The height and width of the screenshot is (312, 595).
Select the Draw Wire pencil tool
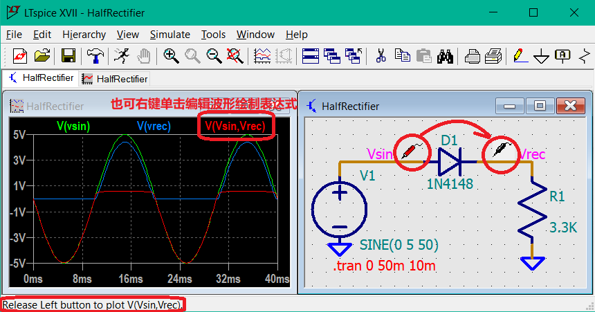(520, 56)
